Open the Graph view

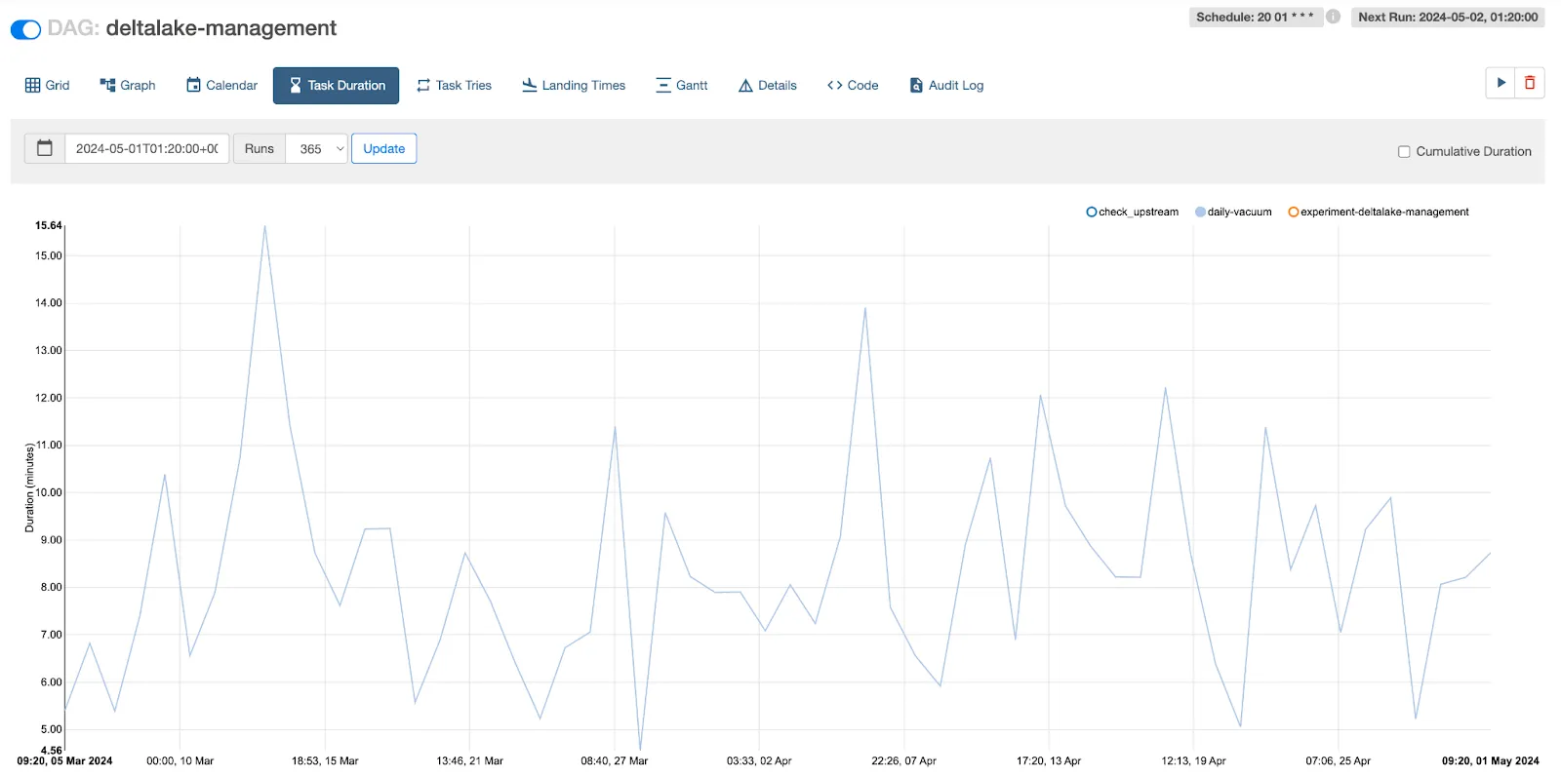coord(128,86)
